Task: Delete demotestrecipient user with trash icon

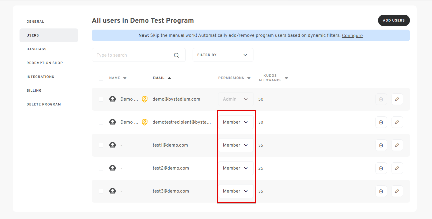Action: tap(381, 122)
